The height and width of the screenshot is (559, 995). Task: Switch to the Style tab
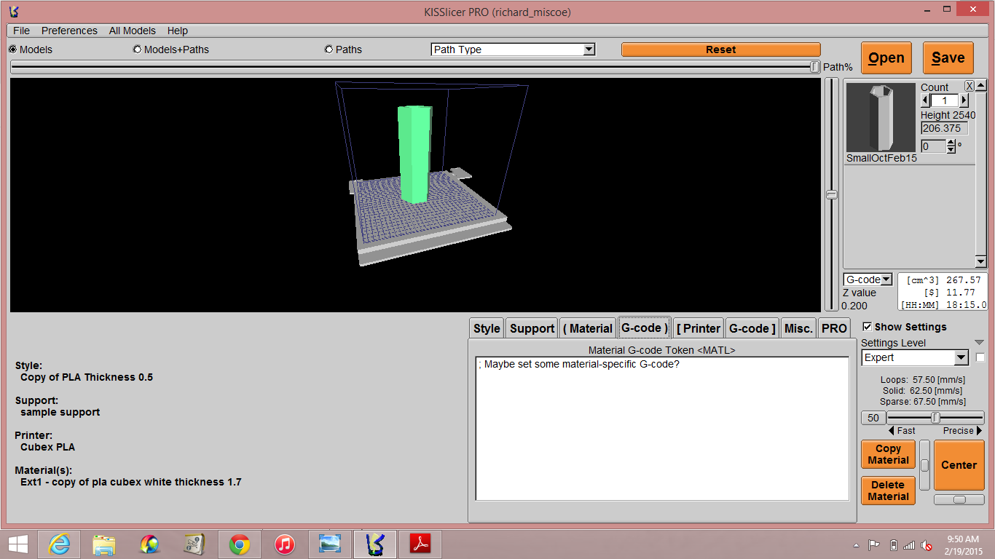pyautogui.click(x=487, y=328)
